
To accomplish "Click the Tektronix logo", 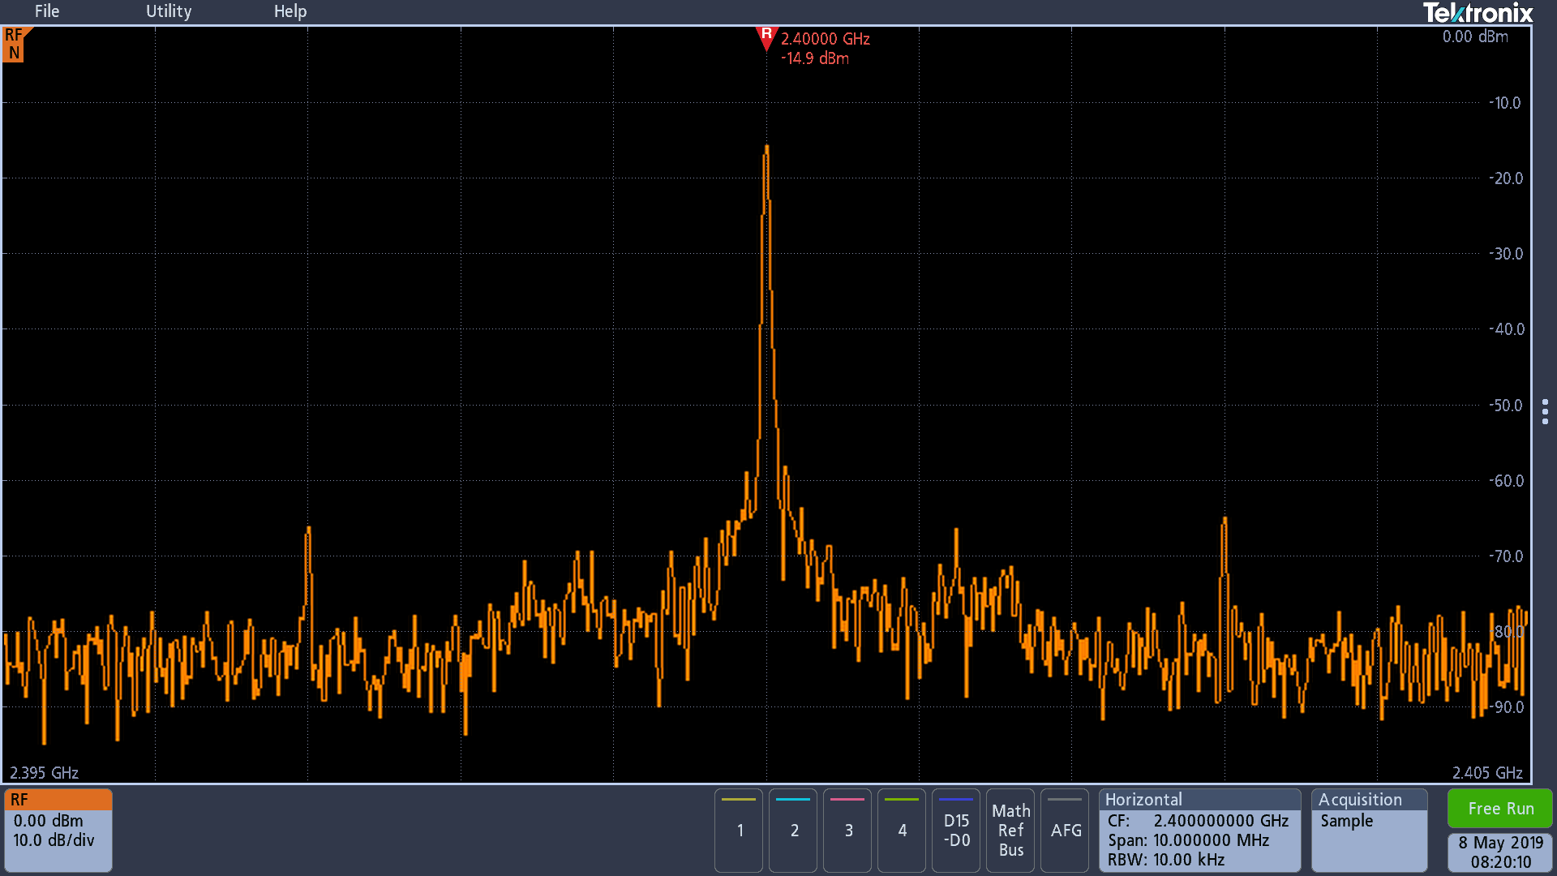I will tap(1478, 13).
